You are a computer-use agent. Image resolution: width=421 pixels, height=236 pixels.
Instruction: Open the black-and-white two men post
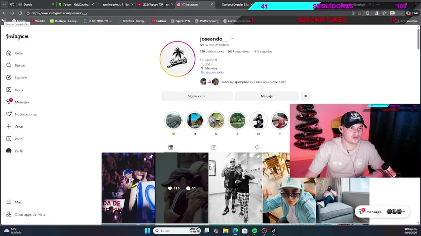pos(235,188)
